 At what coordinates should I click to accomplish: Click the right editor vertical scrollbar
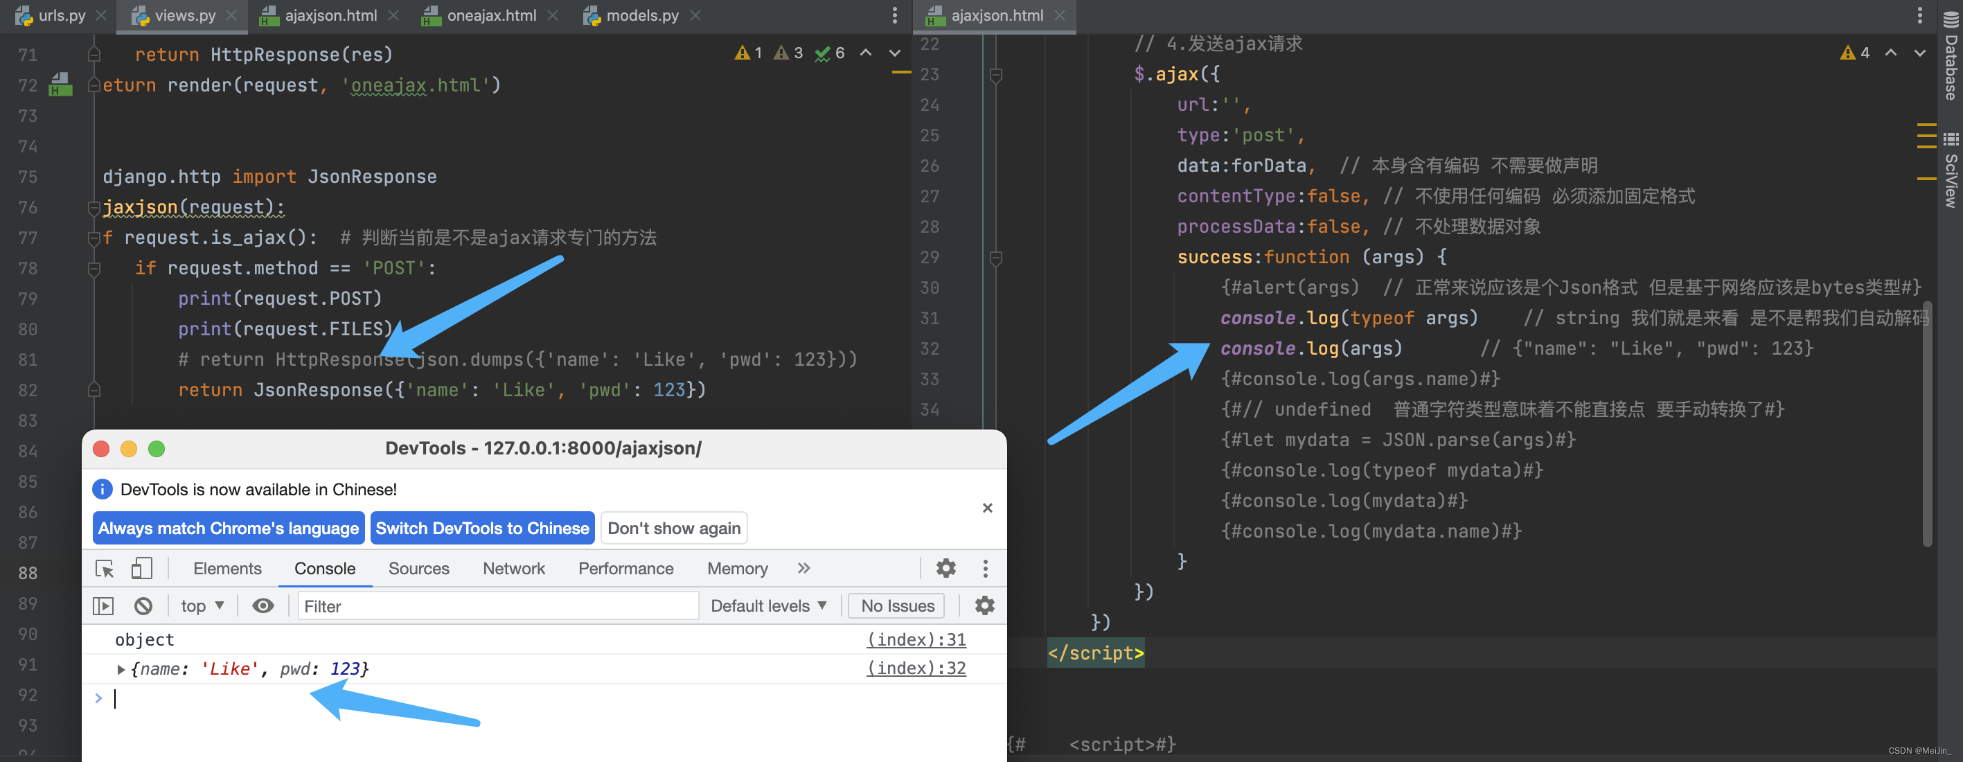coord(1927,424)
